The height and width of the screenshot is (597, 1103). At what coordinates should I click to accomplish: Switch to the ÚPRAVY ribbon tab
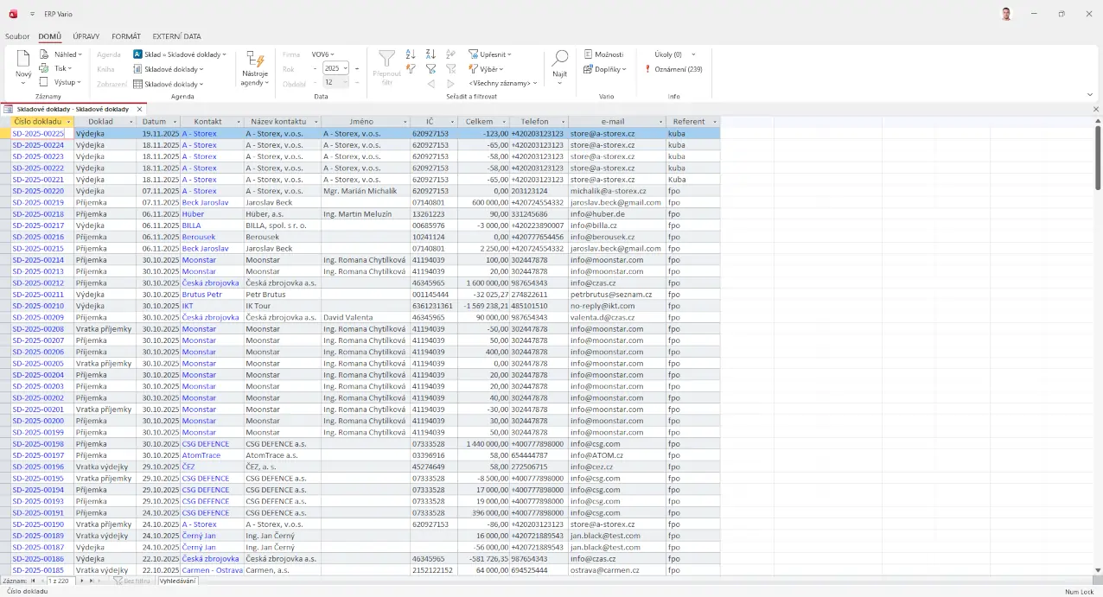coord(86,36)
